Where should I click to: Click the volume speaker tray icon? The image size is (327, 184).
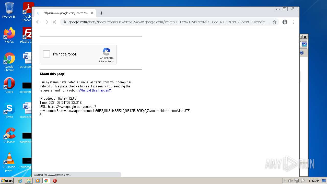(290, 181)
